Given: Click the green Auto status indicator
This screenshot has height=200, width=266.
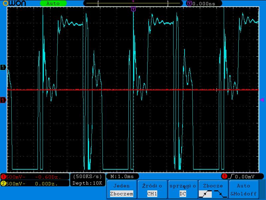Looking at the screenshot, I should point(53,3).
